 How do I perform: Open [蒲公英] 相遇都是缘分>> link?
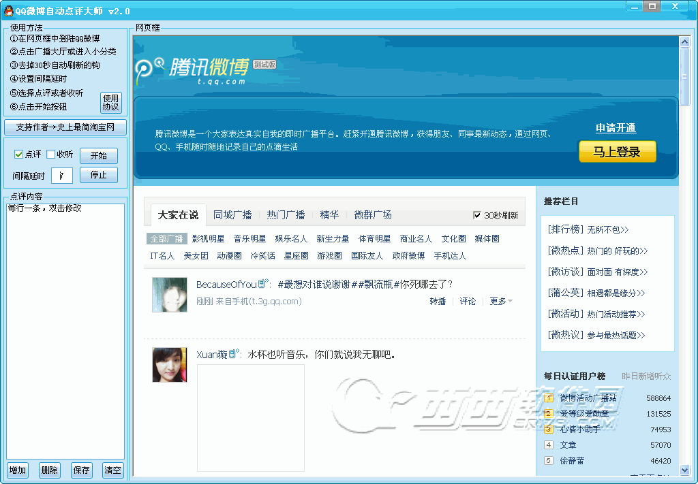coord(596,293)
